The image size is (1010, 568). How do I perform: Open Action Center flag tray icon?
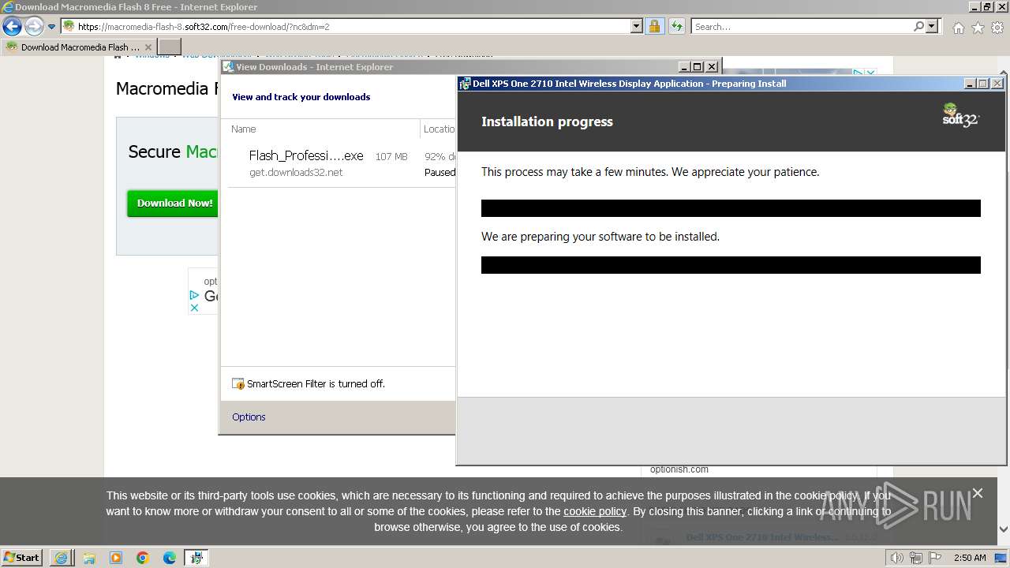tap(936, 558)
